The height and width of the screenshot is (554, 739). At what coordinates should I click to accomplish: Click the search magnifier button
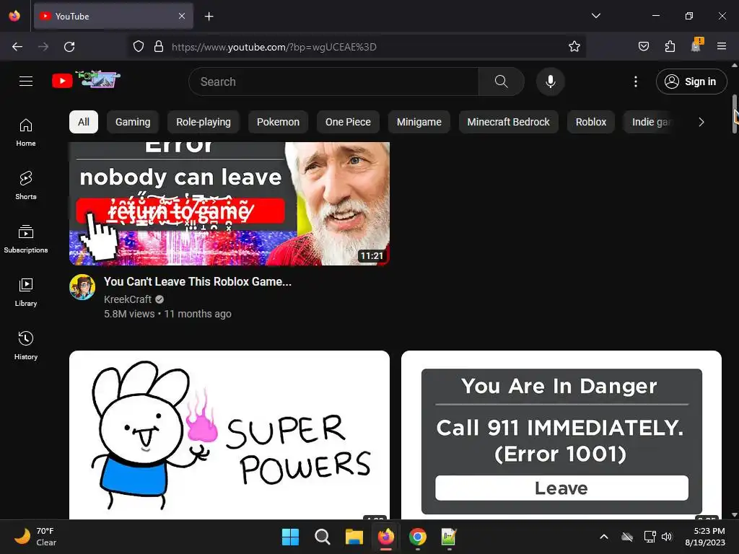tap(501, 82)
